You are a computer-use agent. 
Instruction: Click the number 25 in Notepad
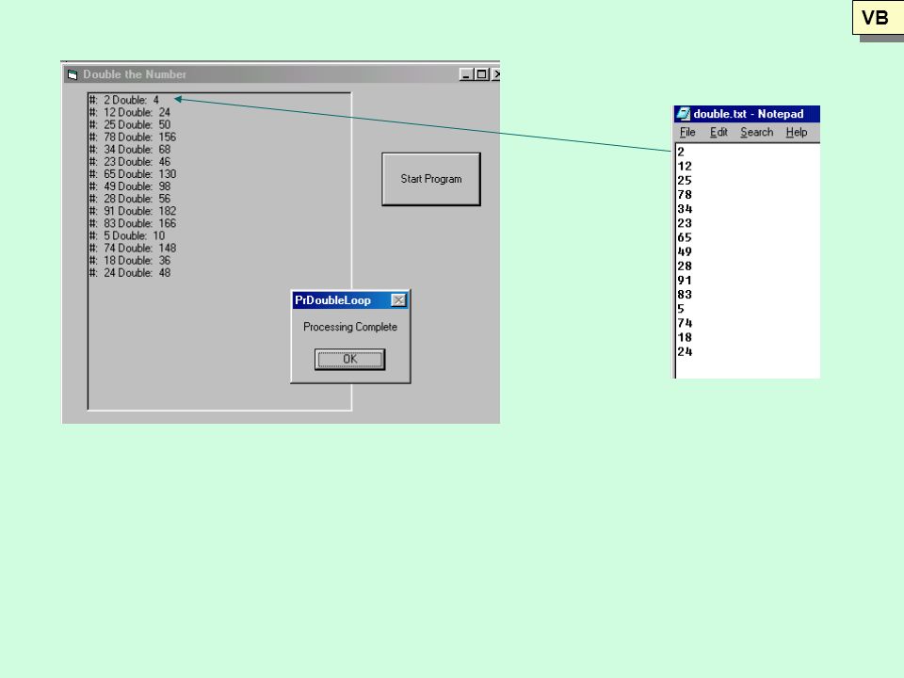coord(685,181)
